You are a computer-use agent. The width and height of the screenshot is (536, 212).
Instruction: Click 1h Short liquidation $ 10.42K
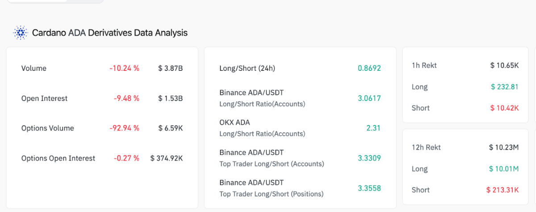click(x=504, y=108)
